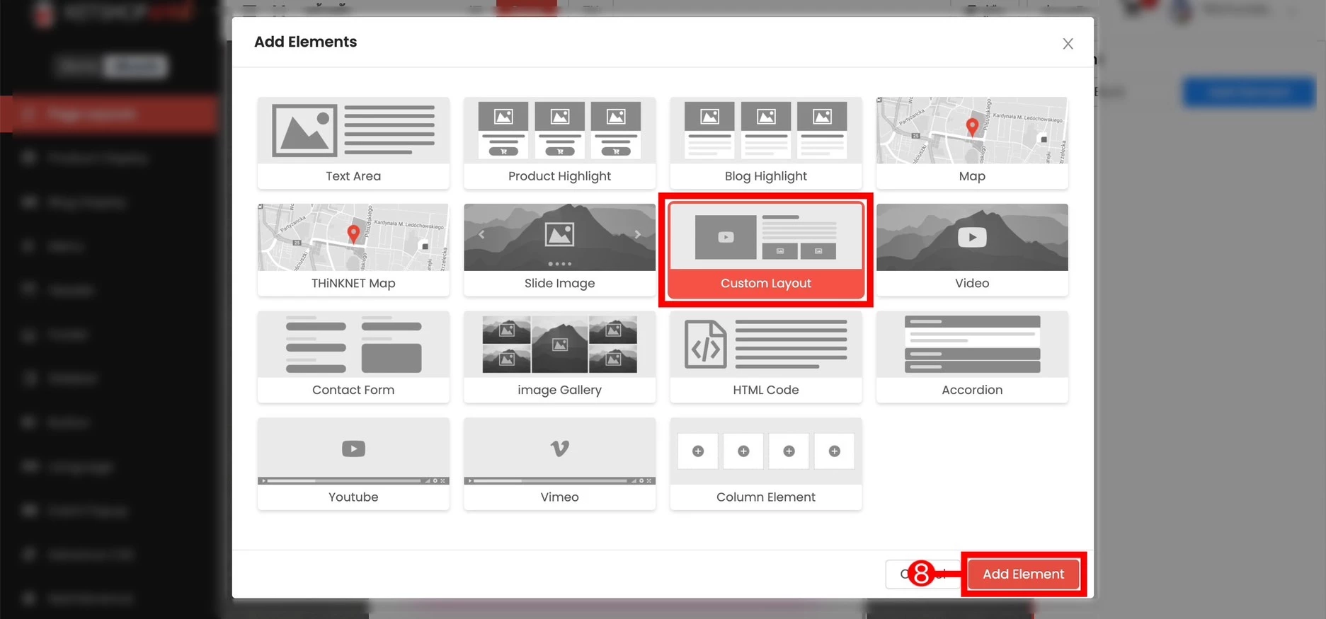
Task: Select the Slide Image element
Action: [x=559, y=250]
